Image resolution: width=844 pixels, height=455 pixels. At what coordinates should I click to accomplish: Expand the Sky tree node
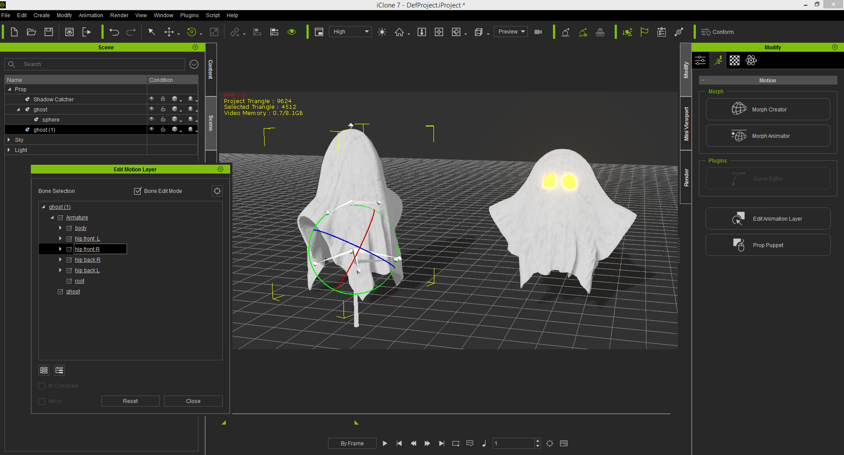click(x=9, y=140)
